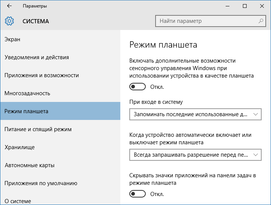Toggle hiding taskbar app icons in tablet mode
This screenshot has width=271, height=205.
point(137,194)
